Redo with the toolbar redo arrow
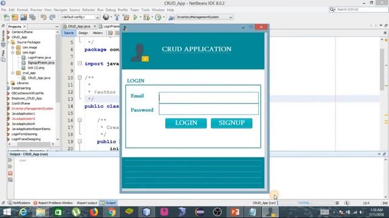 (52, 17)
